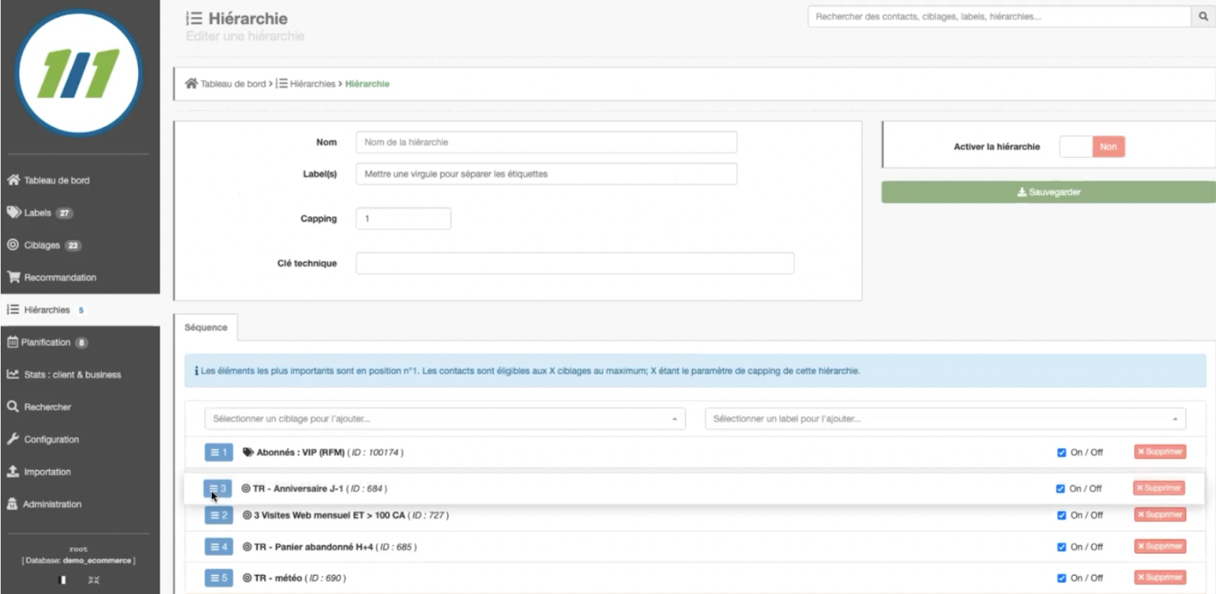
Task: Click the target icon beside TR - Anniversaire J-1
Action: [x=246, y=488]
